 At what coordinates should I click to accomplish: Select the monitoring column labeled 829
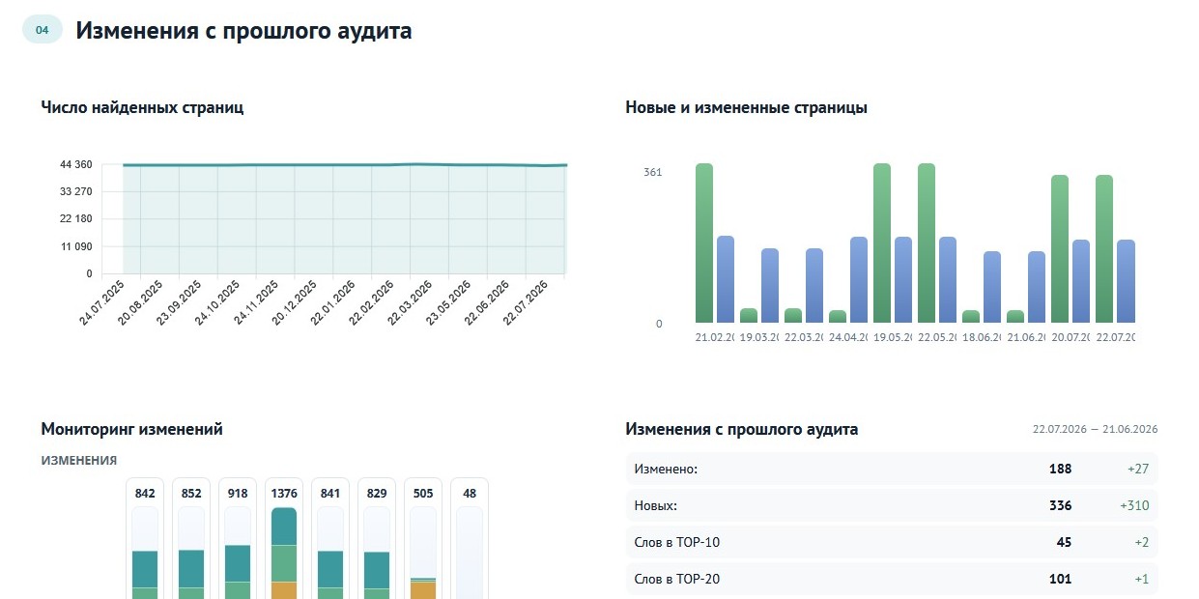tap(377, 538)
